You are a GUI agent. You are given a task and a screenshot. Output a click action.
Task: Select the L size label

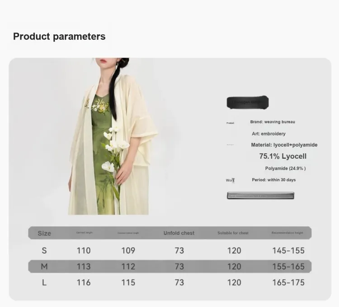click(44, 282)
